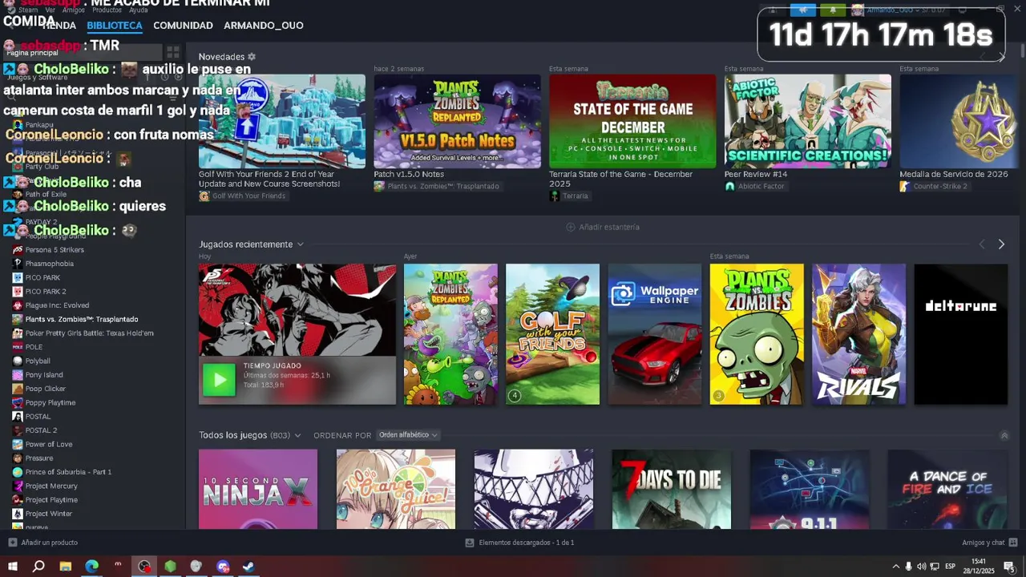Open the Orden alfabético sort dropdown
The image size is (1026, 577).
(x=408, y=435)
